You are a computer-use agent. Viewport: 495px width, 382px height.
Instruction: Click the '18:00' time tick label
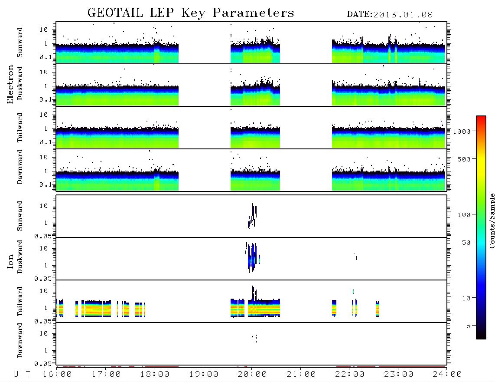[x=155, y=375]
